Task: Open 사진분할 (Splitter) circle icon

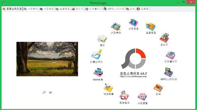Action: click(142, 97)
